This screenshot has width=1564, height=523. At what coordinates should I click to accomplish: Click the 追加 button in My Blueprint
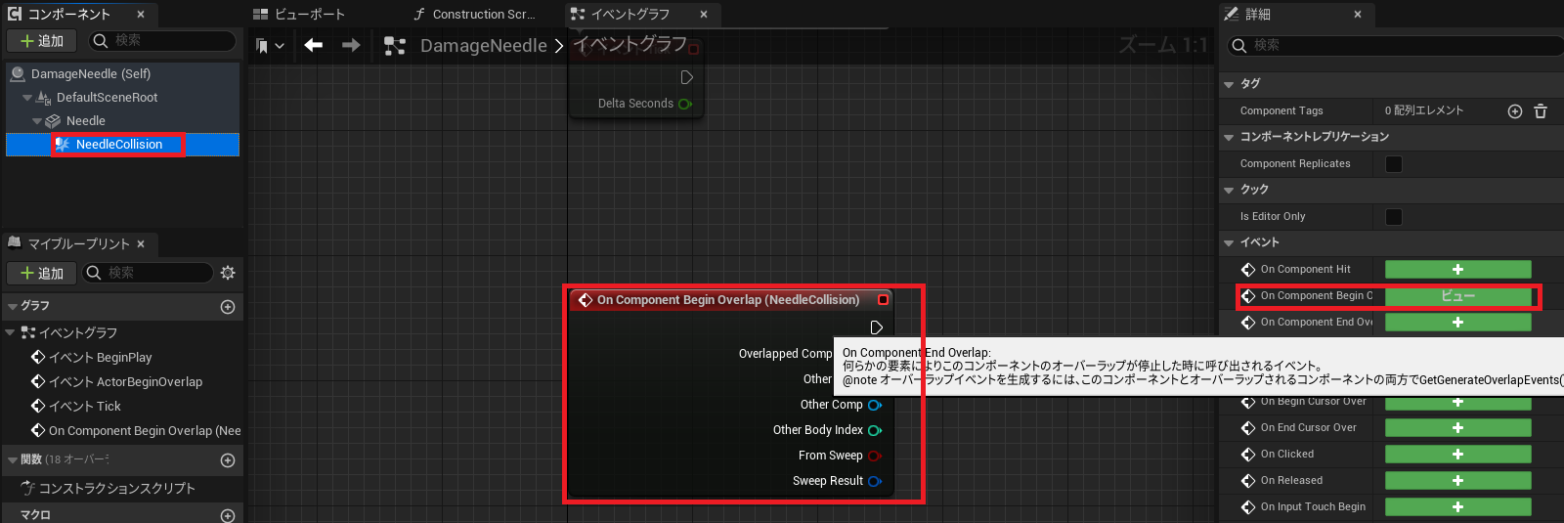(x=42, y=273)
